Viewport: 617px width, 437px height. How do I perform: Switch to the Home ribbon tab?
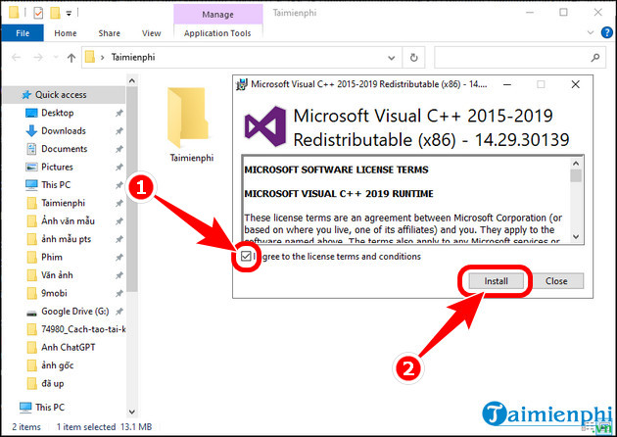coord(66,33)
